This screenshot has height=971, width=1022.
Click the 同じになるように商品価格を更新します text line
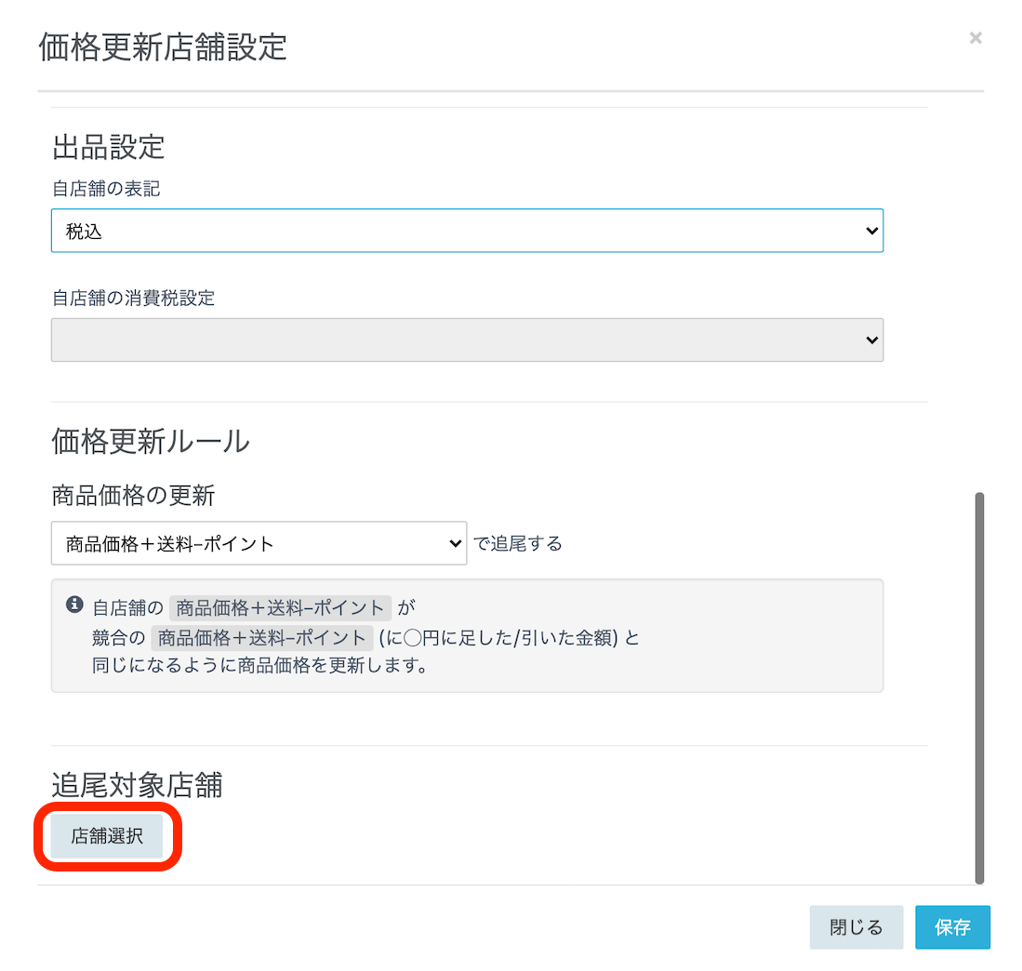coord(259,667)
